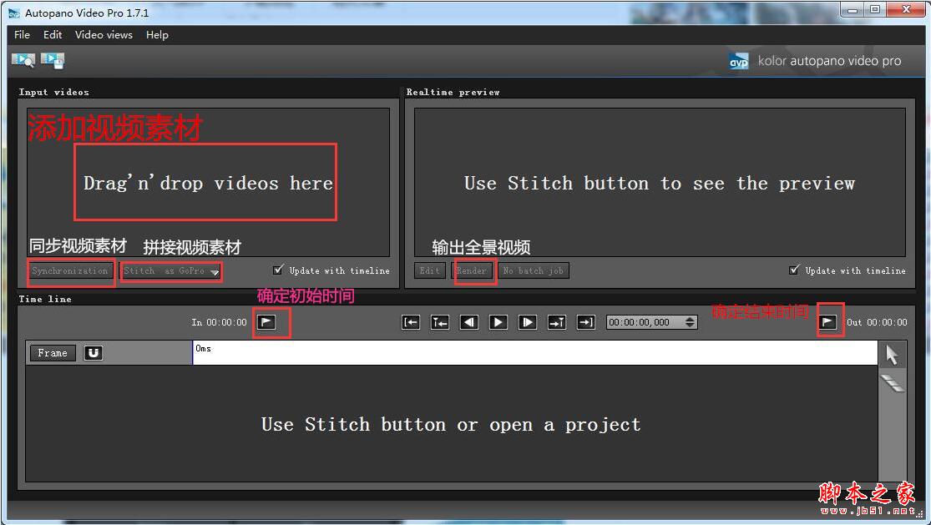This screenshot has width=931, height=525.
Task: Open the File menu
Action: tap(22, 35)
